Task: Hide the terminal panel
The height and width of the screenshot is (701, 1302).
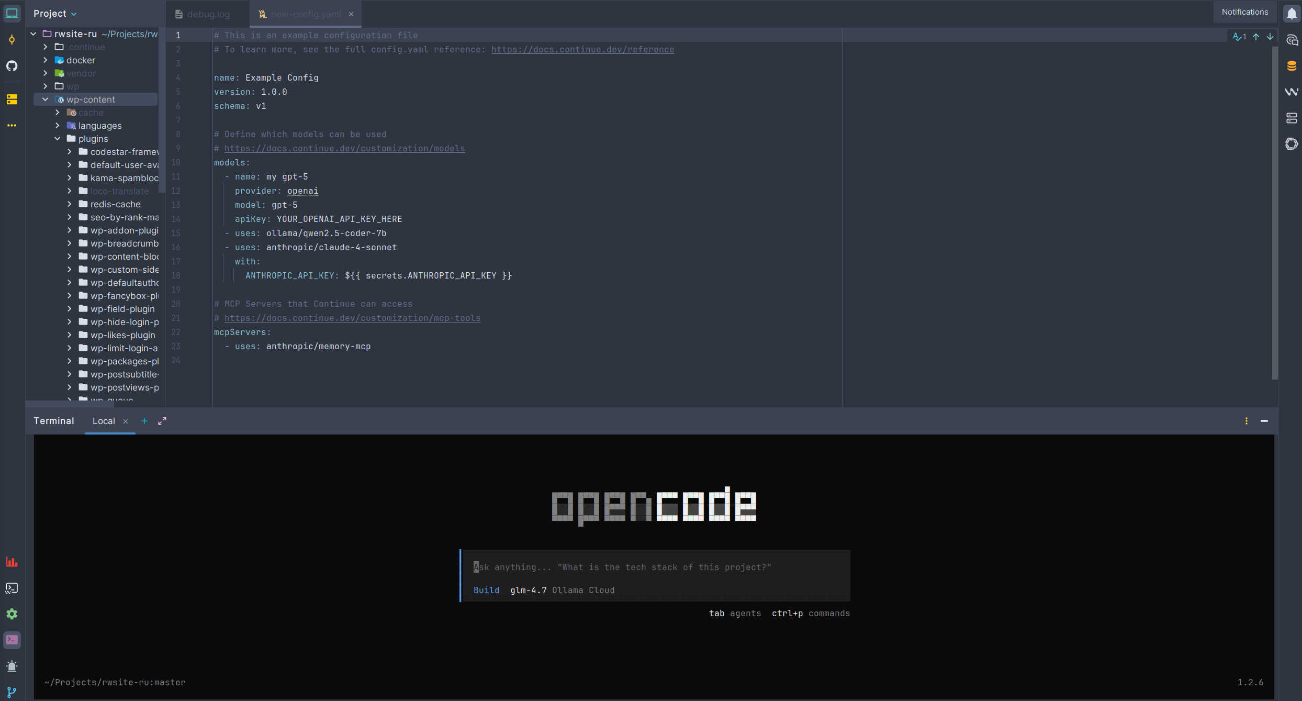Action: point(1264,421)
